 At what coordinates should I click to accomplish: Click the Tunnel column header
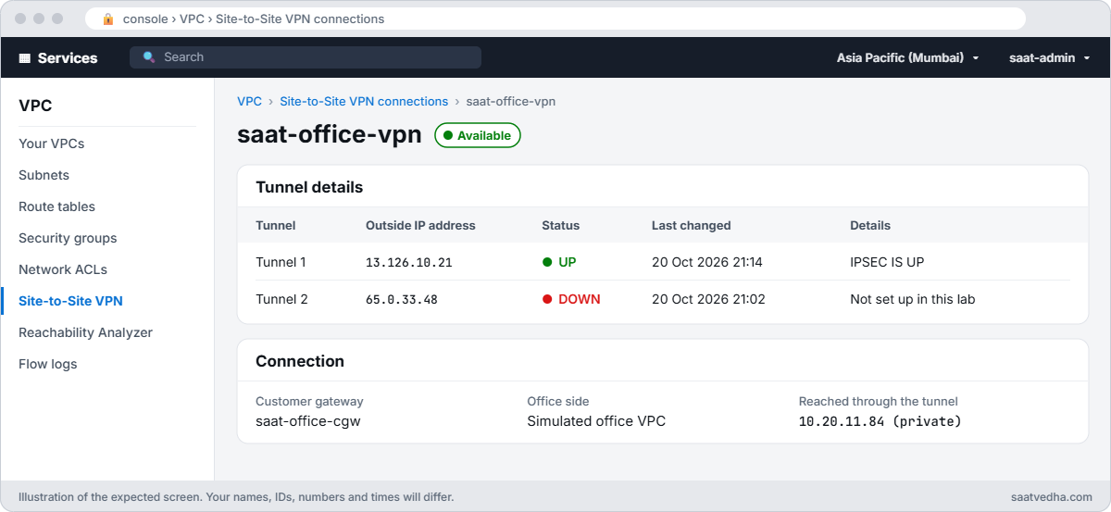[x=276, y=225]
